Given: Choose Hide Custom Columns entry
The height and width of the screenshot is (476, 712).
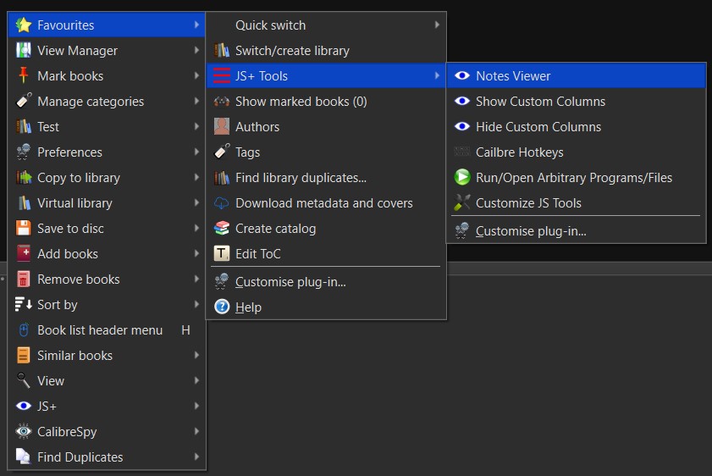Looking at the screenshot, I should coord(538,127).
